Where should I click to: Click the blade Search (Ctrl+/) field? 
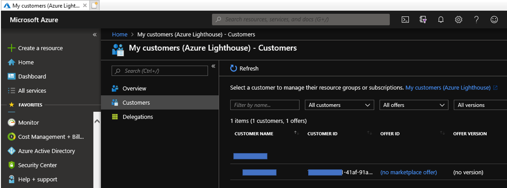pos(160,71)
